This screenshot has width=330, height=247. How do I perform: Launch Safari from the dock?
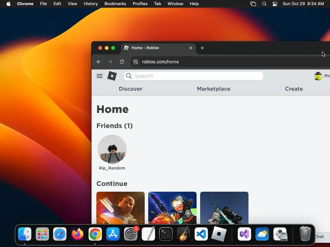click(60, 234)
